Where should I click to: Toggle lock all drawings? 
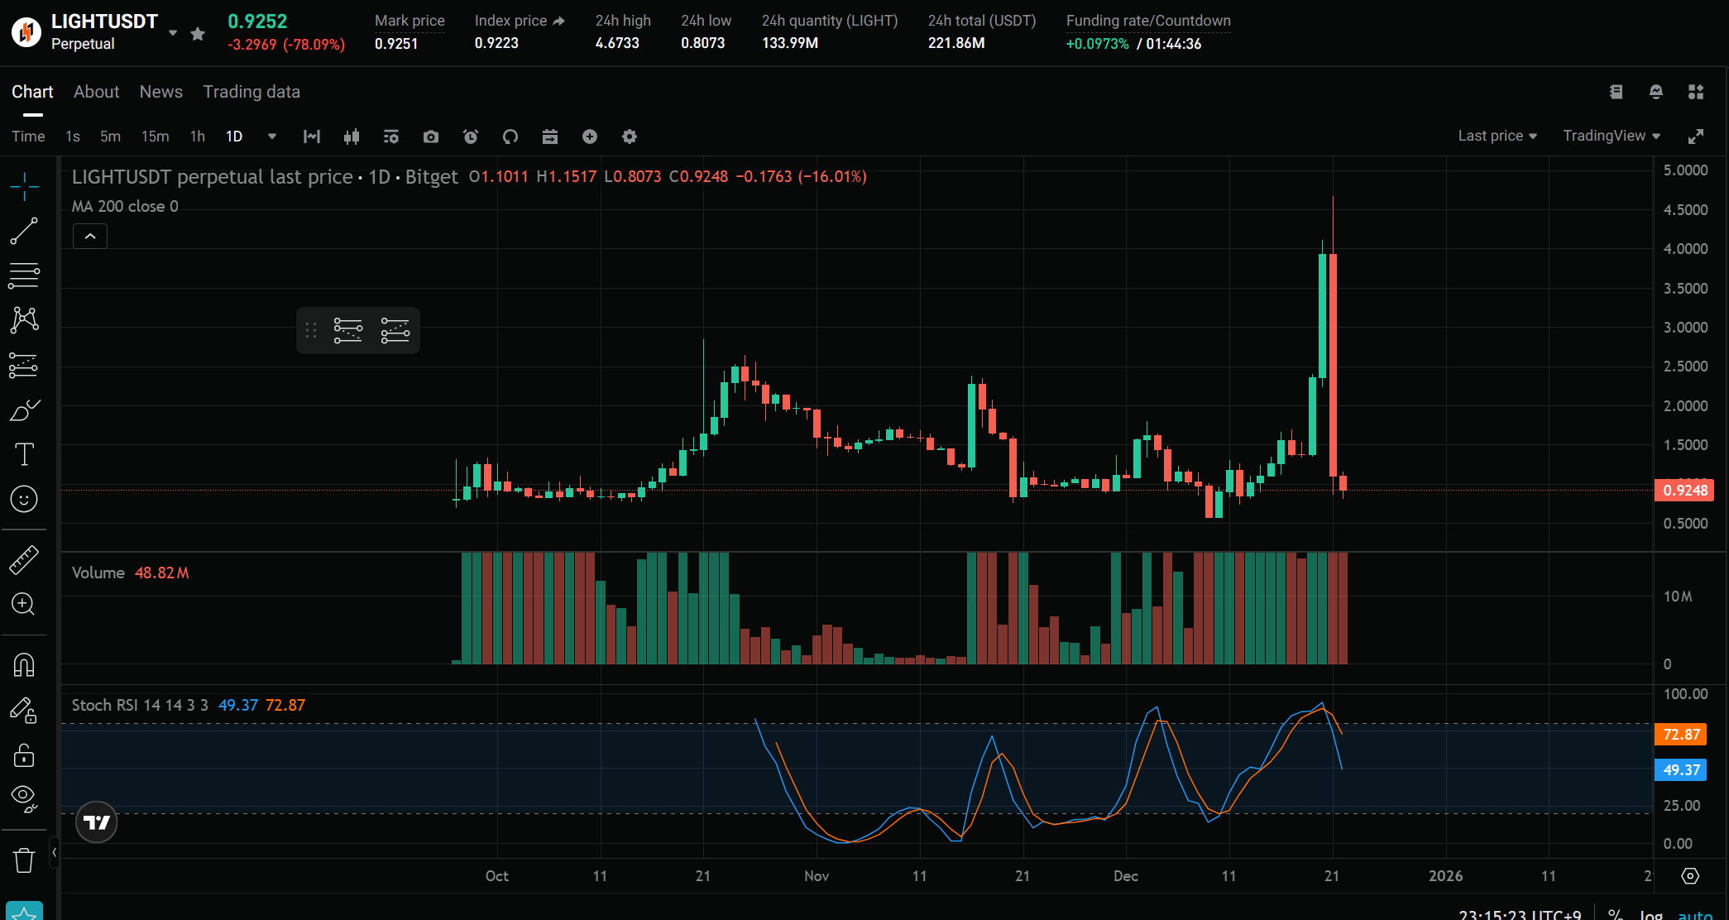(x=24, y=755)
